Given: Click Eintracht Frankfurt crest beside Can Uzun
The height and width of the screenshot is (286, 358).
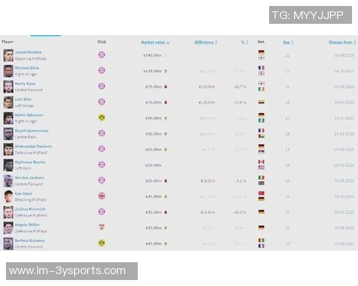Looking at the screenshot, I should pos(101,196).
